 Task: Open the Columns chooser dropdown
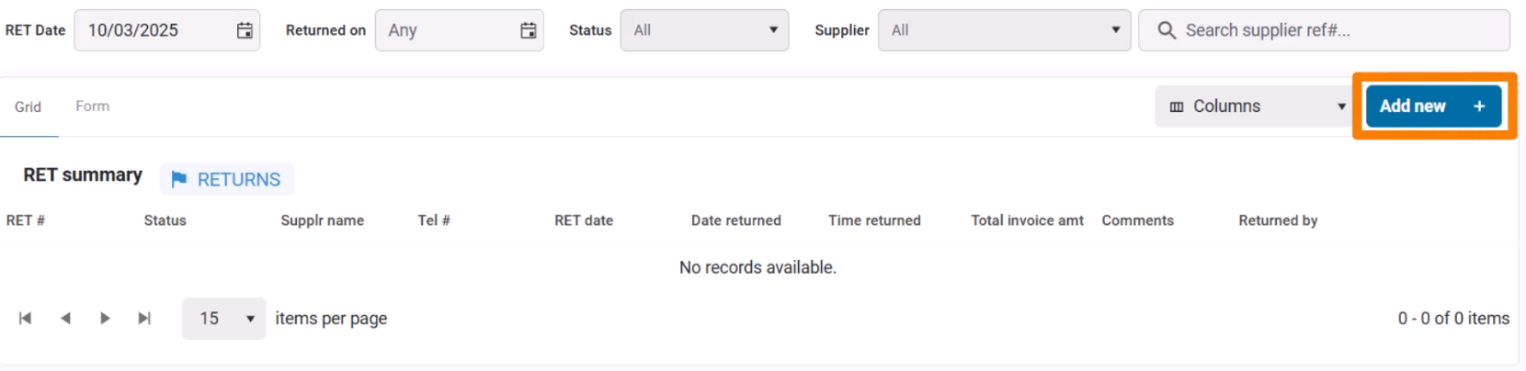1256,107
